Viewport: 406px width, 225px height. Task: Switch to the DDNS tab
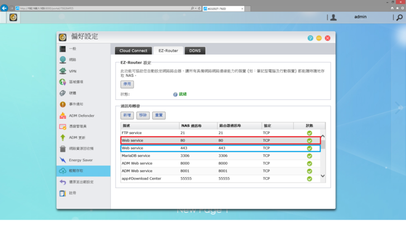[195, 51]
